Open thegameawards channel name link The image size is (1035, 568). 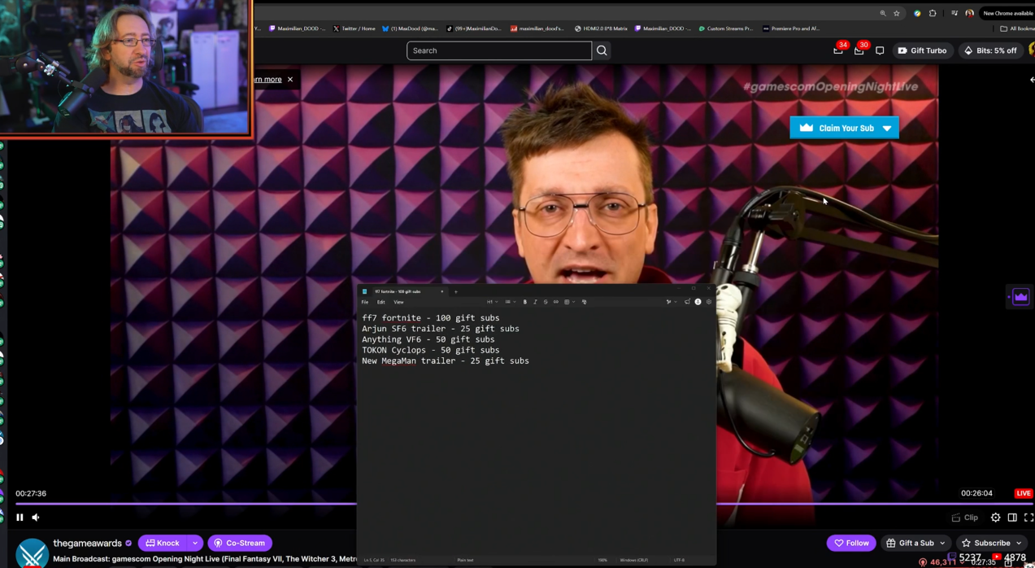87,543
